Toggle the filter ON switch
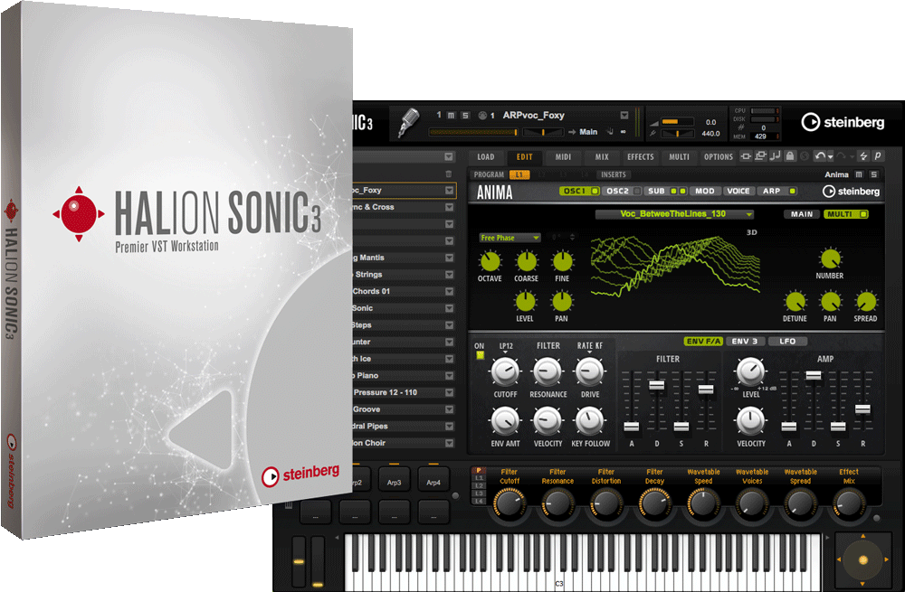This screenshot has width=905, height=592. click(480, 355)
